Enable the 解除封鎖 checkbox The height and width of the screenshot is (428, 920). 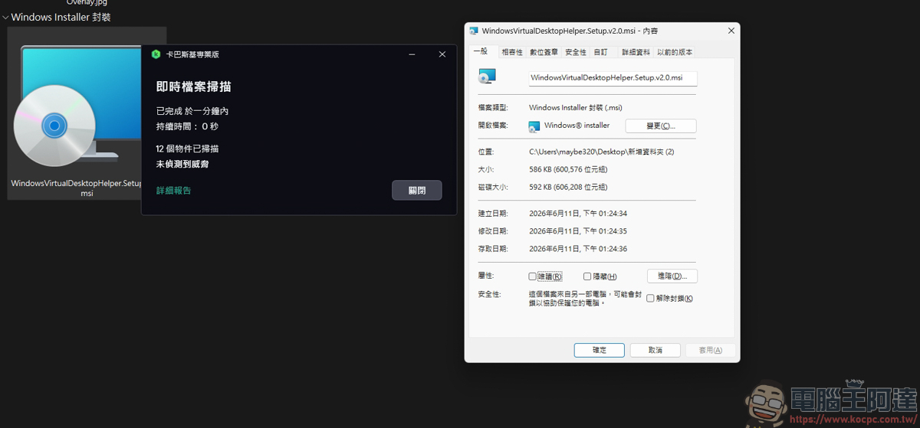pos(650,298)
